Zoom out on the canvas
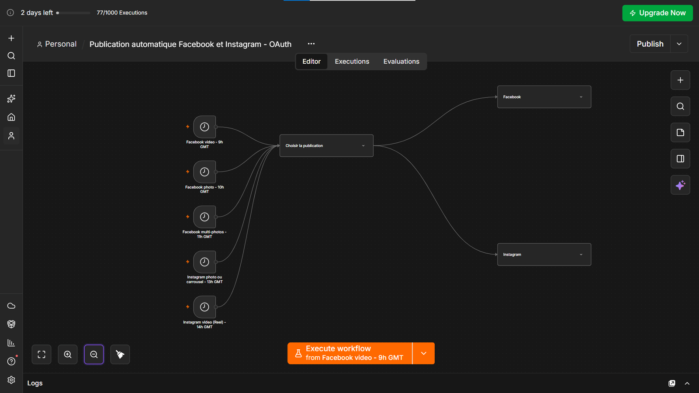699x393 pixels. (94, 355)
